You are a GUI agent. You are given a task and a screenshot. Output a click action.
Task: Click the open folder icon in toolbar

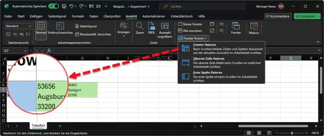coord(98,6)
